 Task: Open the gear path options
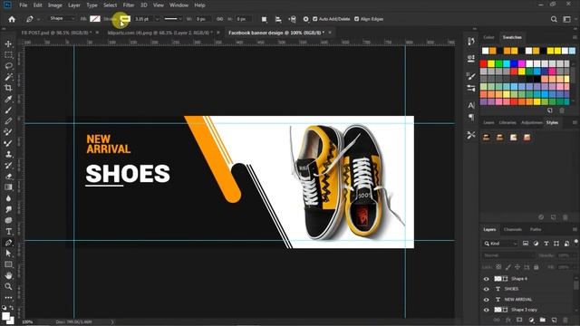pyautogui.click(x=305, y=19)
